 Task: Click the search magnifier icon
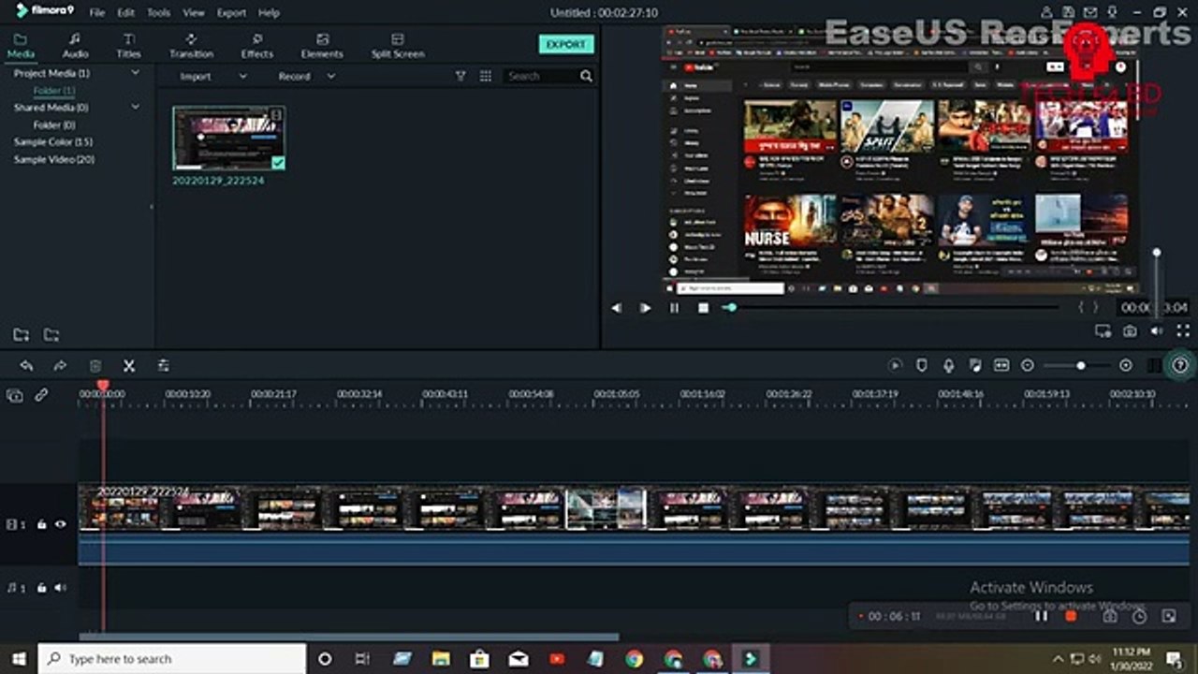tap(586, 76)
